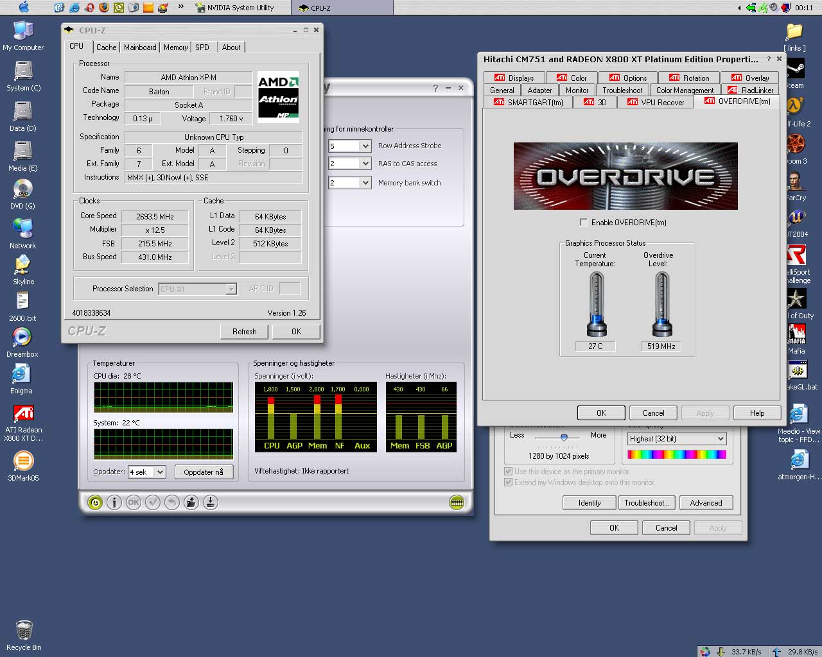
Task: Toggle 'Extend my Windows desktop onto this monitor'
Action: (509, 482)
